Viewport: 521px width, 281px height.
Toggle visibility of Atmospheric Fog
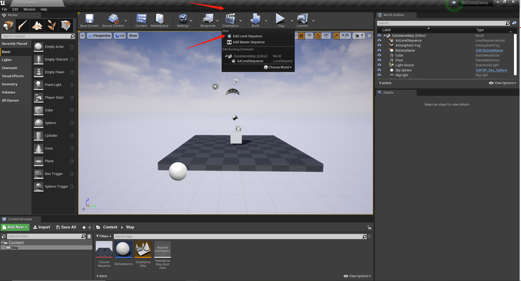tap(379, 45)
